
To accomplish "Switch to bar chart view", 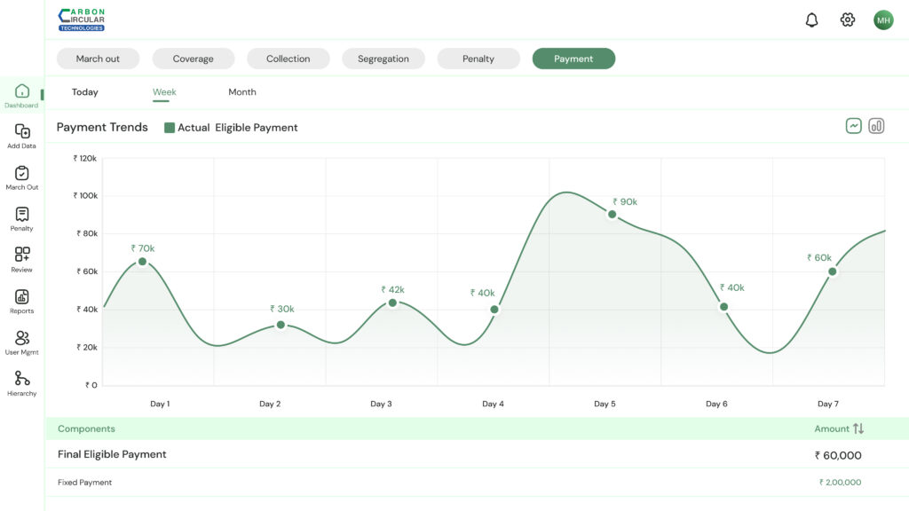I will (x=876, y=126).
